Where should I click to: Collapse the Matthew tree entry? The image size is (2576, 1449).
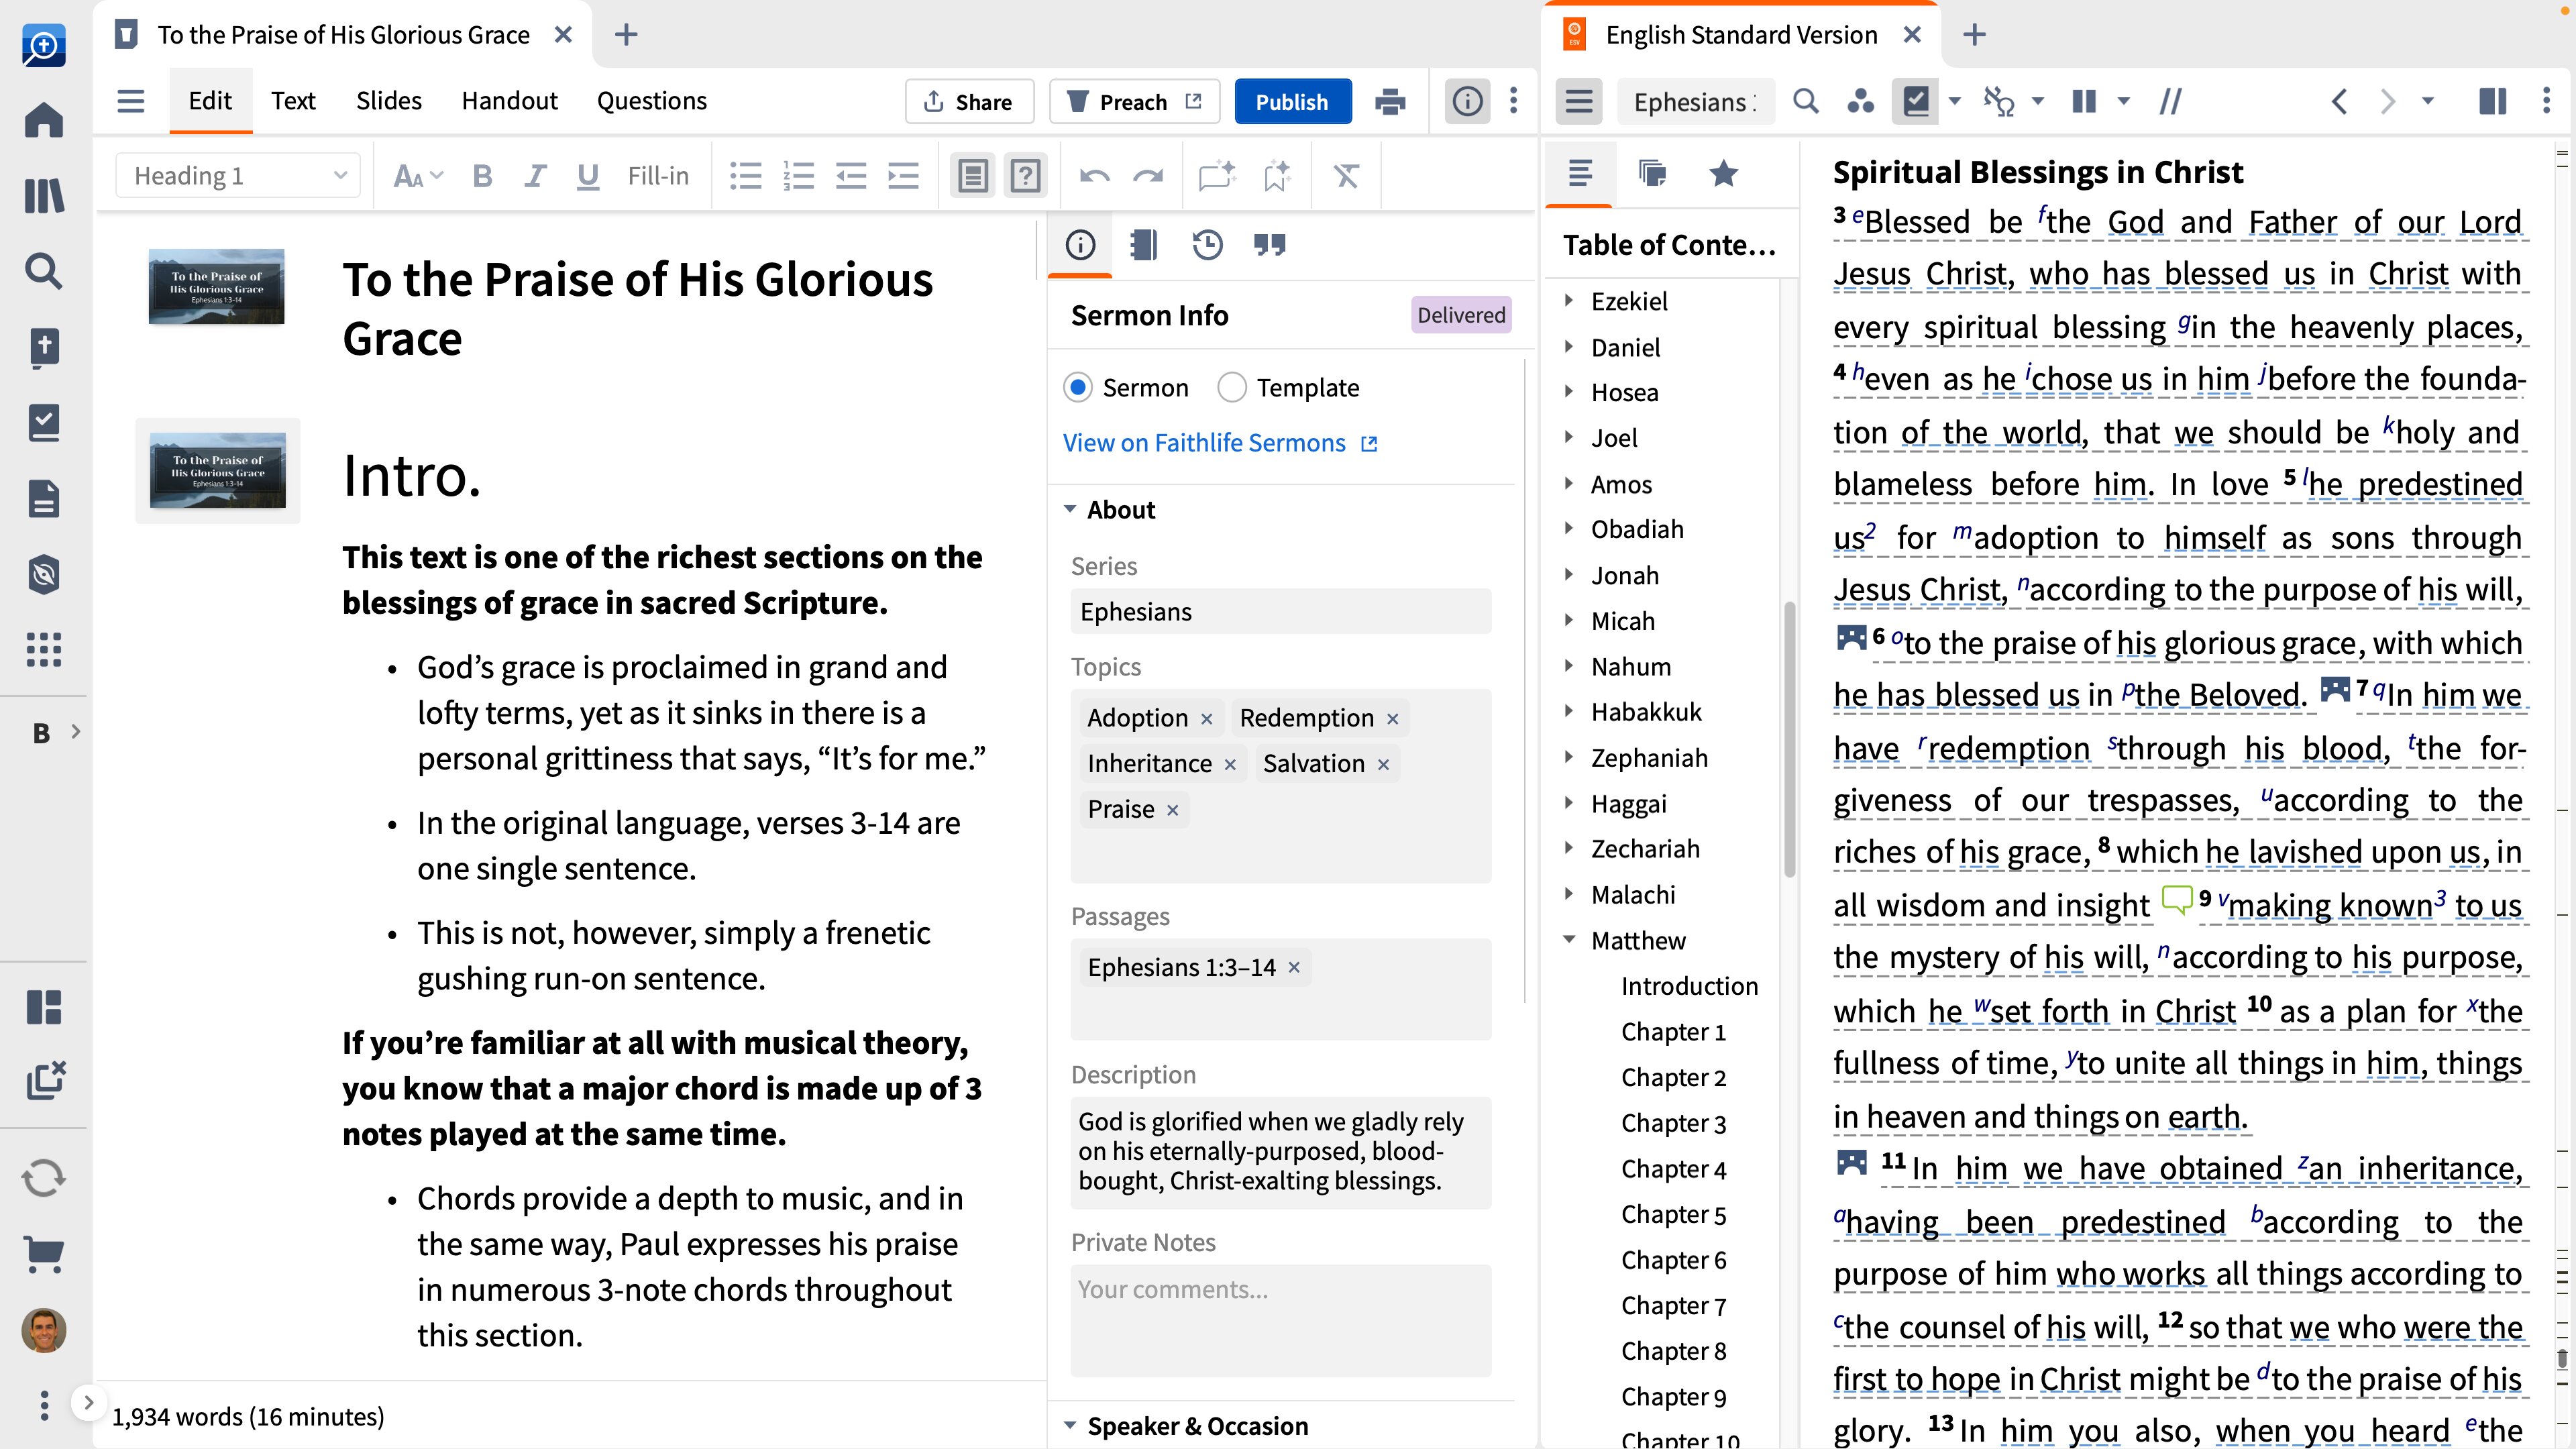click(1569, 940)
